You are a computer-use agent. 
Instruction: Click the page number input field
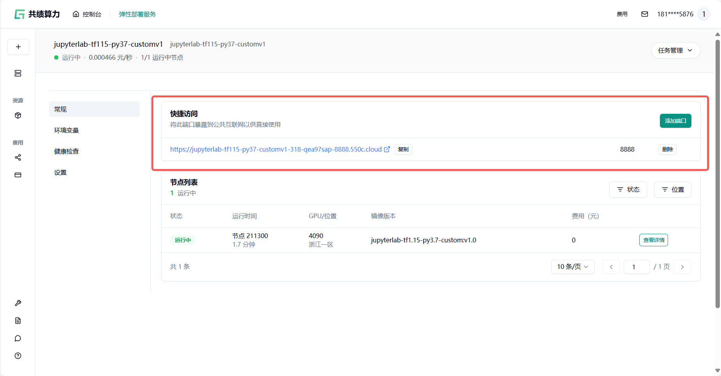[x=636, y=267]
